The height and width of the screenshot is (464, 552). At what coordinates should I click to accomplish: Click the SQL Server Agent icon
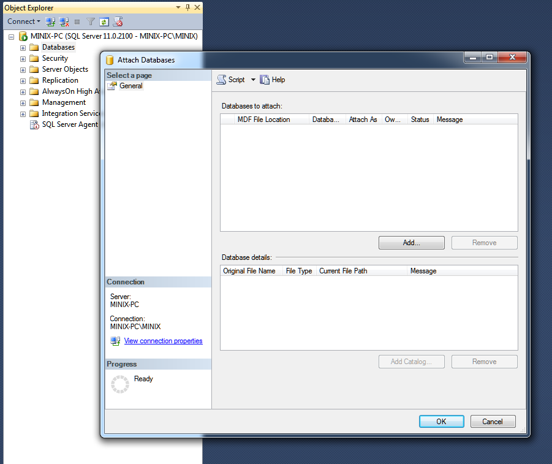pyautogui.click(x=35, y=124)
